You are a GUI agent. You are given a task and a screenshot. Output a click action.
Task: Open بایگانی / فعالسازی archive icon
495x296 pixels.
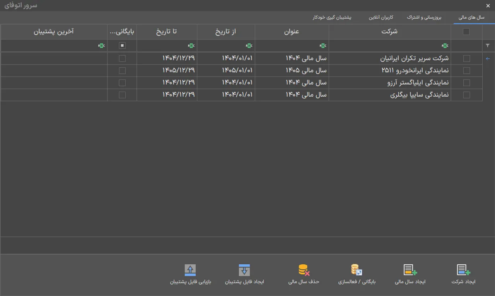[x=357, y=270]
